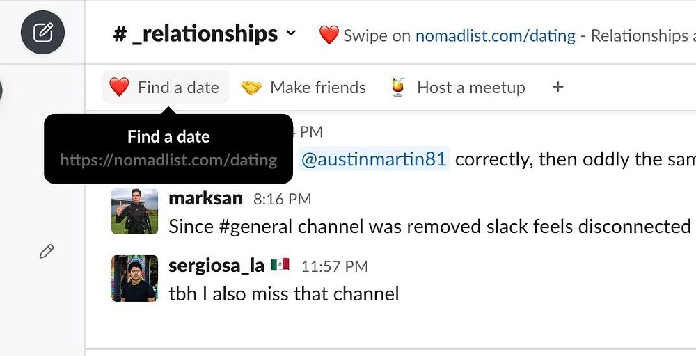The width and height of the screenshot is (696, 356).
Task: Click the compose new message icon
Action: coord(42,33)
